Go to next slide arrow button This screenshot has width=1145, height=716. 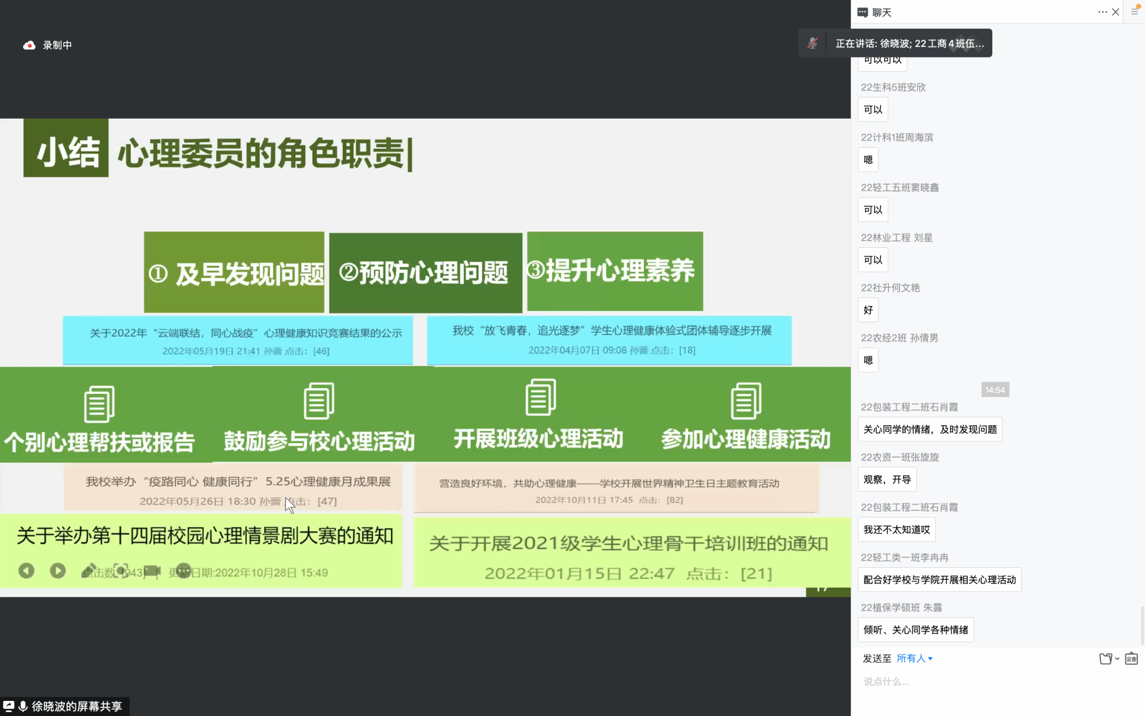pyautogui.click(x=58, y=571)
